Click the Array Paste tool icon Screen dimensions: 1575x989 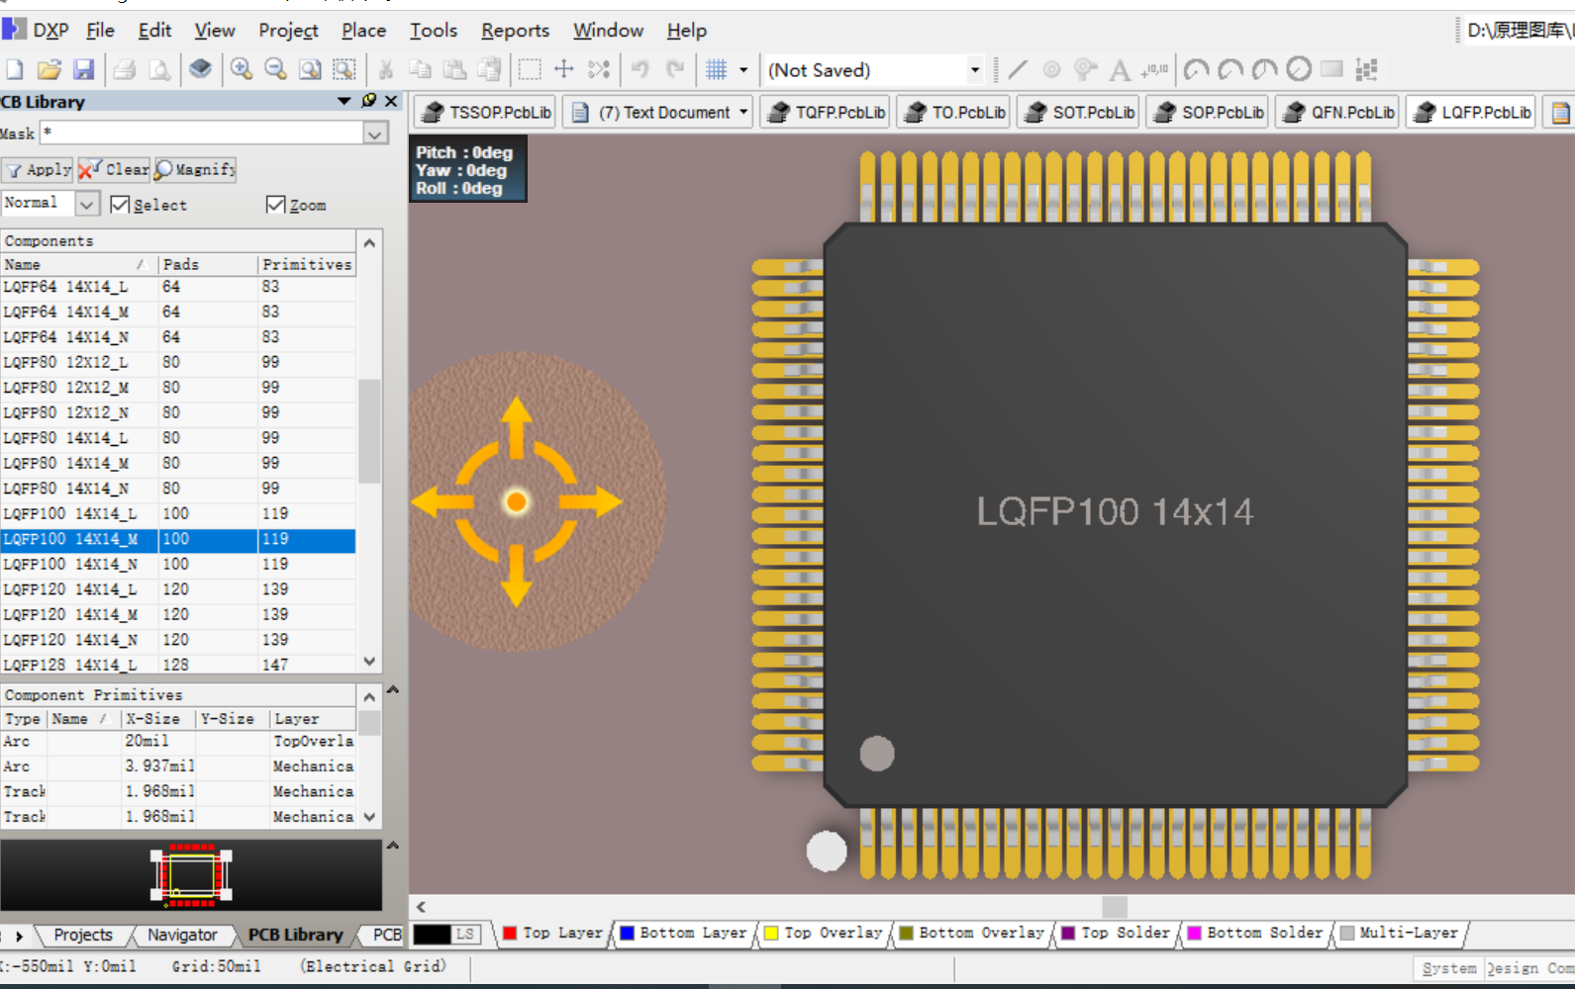tap(1367, 69)
